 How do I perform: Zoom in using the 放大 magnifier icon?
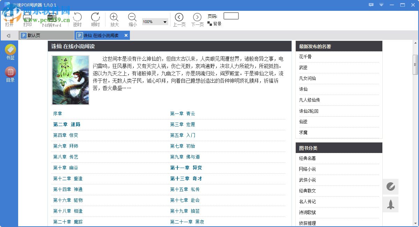tap(114, 17)
